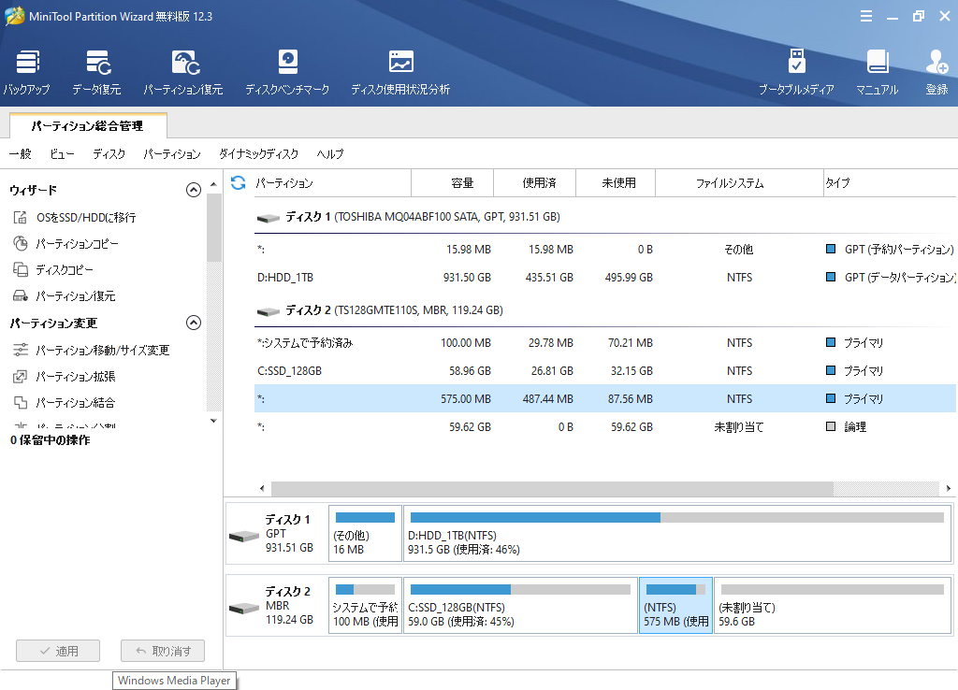Click sidebar scrollbar up arrow
This screenshot has width=958, height=690.
[213, 184]
